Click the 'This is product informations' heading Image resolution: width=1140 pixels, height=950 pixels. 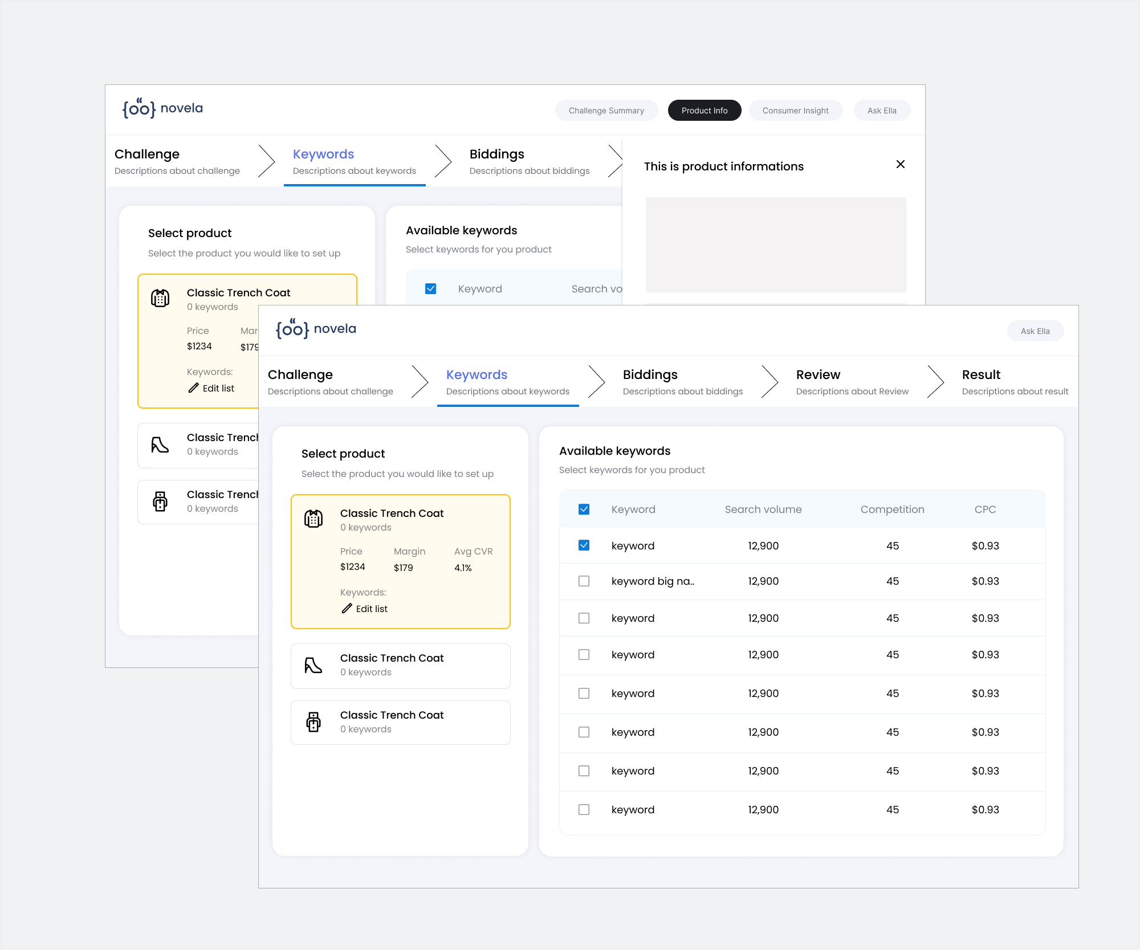click(724, 166)
